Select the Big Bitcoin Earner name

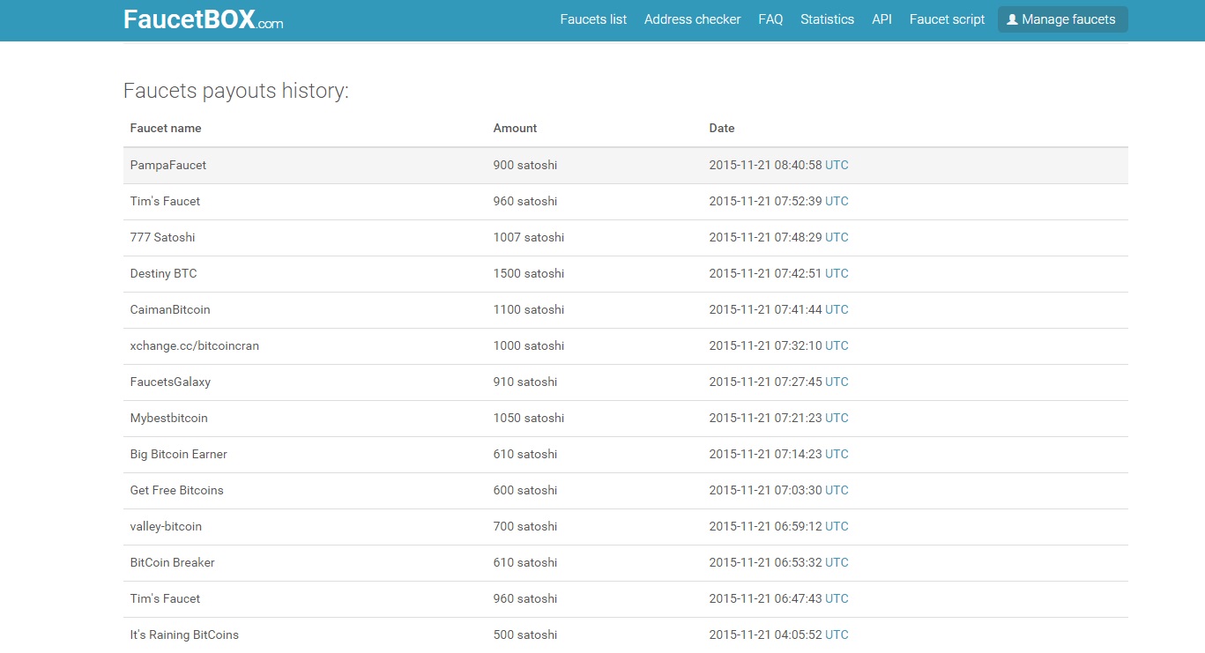[178, 454]
